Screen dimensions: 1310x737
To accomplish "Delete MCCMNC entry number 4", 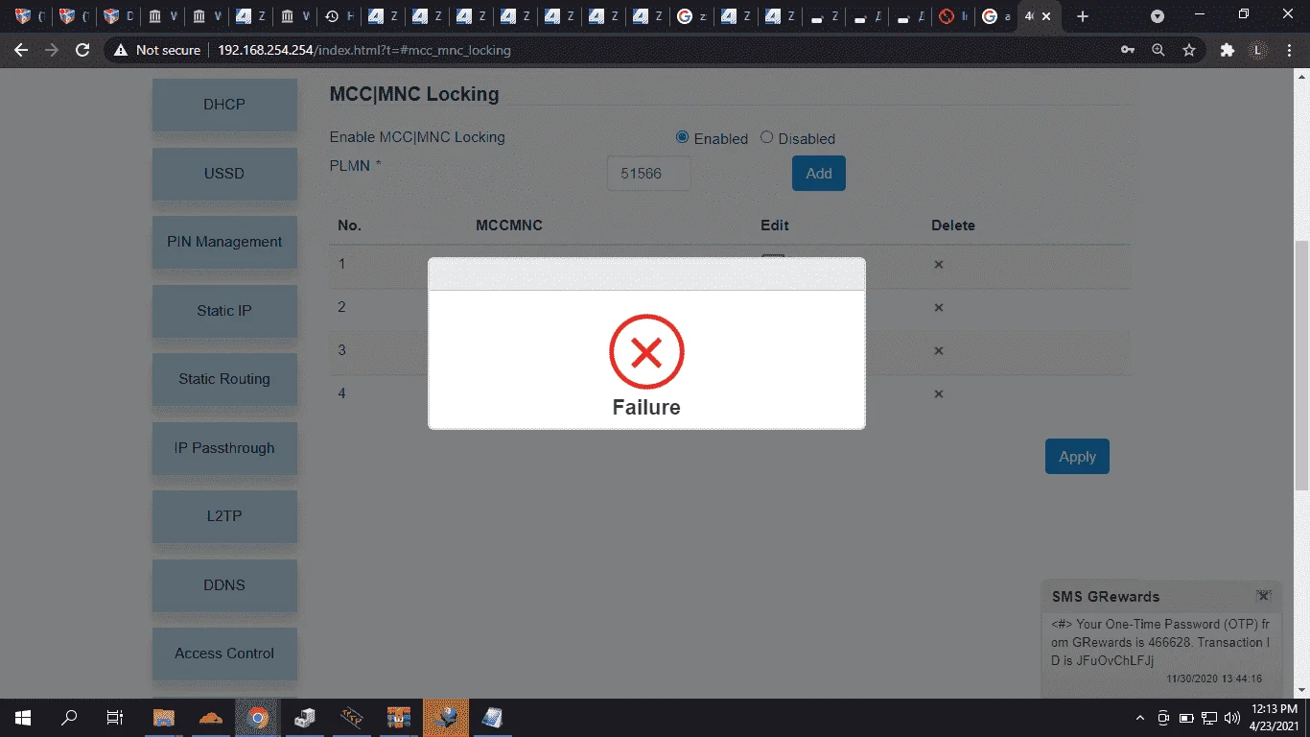I will [939, 394].
